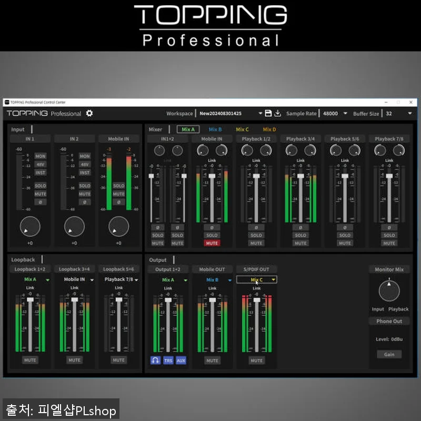Click Link above Playback 1/2 fader
Image resolution: width=421 pixels, height=421 pixels.
coord(256,161)
